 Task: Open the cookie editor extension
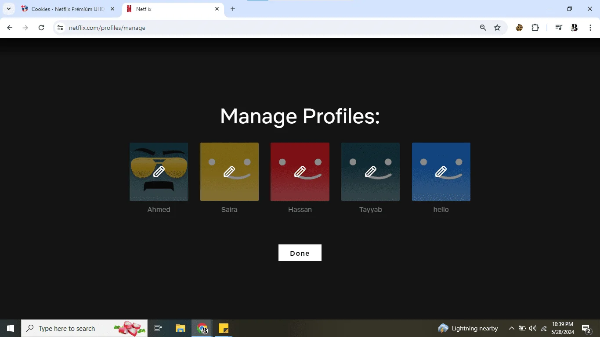[x=519, y=28]
